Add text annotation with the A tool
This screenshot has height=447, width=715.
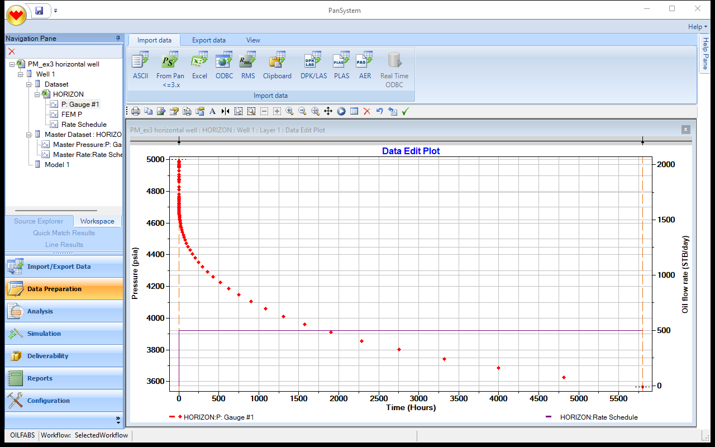[x=212, y=111]
